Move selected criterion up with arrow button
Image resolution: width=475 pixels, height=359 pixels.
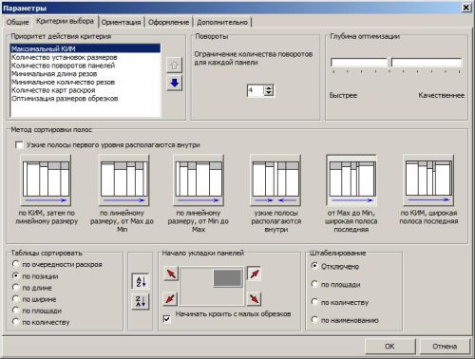[x=175, y=66]
